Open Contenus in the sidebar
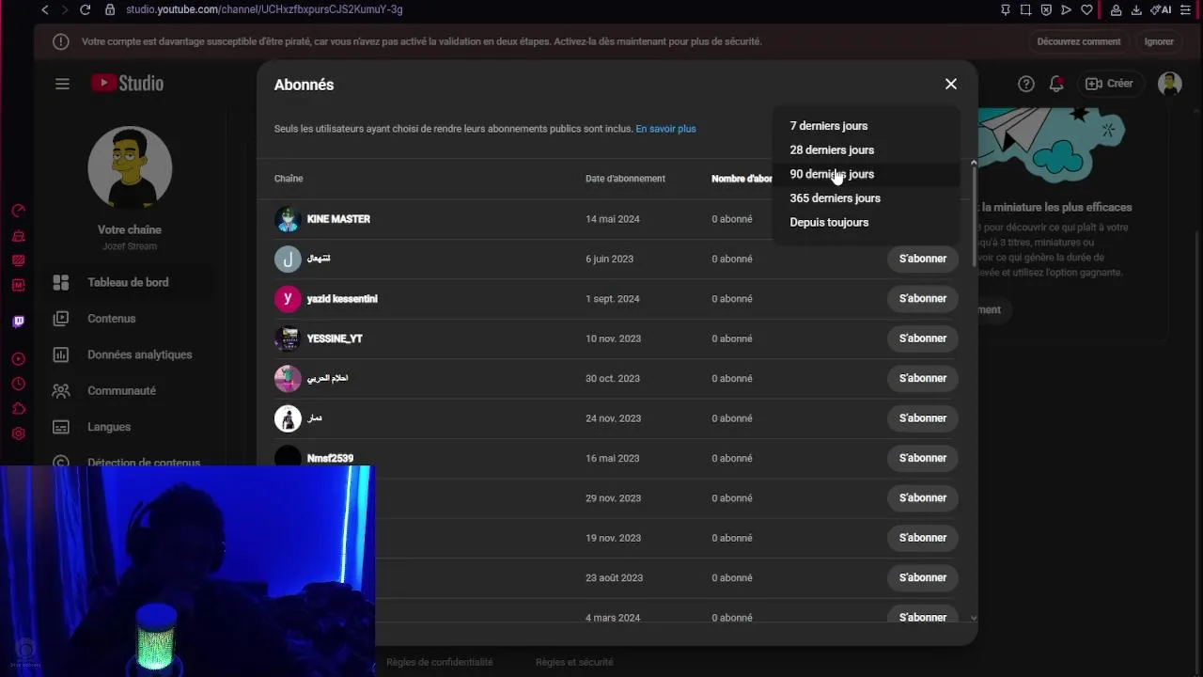 130,319
